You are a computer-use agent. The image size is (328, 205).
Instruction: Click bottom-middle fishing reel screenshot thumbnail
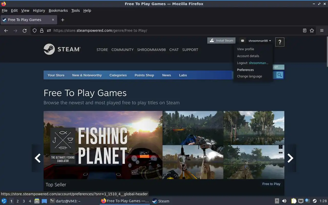tap(193, 162)
